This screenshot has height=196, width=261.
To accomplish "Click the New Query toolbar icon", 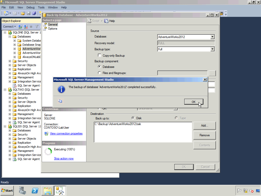I will (6, 13).
